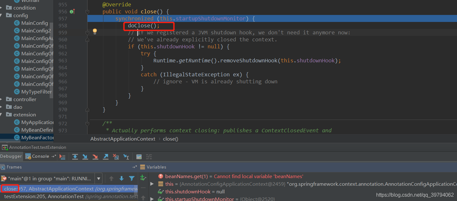Open MainConfig2 in the project tree

(x=36, y=31)
